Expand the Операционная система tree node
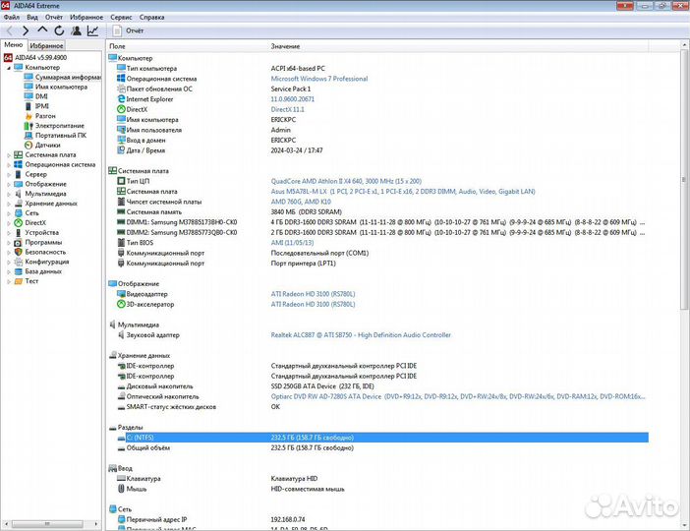Viewport: 690px width, 531px height. click(x=9, y=164)
